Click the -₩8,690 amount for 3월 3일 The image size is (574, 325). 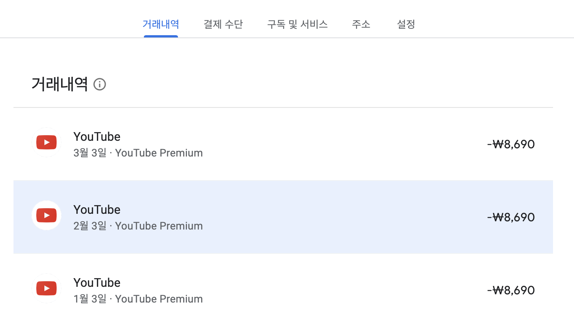coord(511,144)
